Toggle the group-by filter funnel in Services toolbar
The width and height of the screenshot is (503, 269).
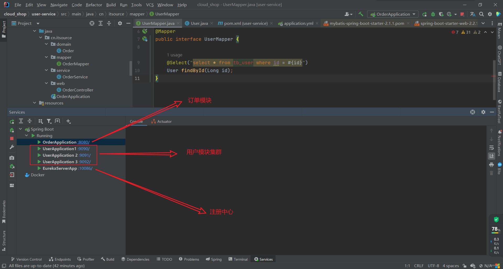pos(49,121)
